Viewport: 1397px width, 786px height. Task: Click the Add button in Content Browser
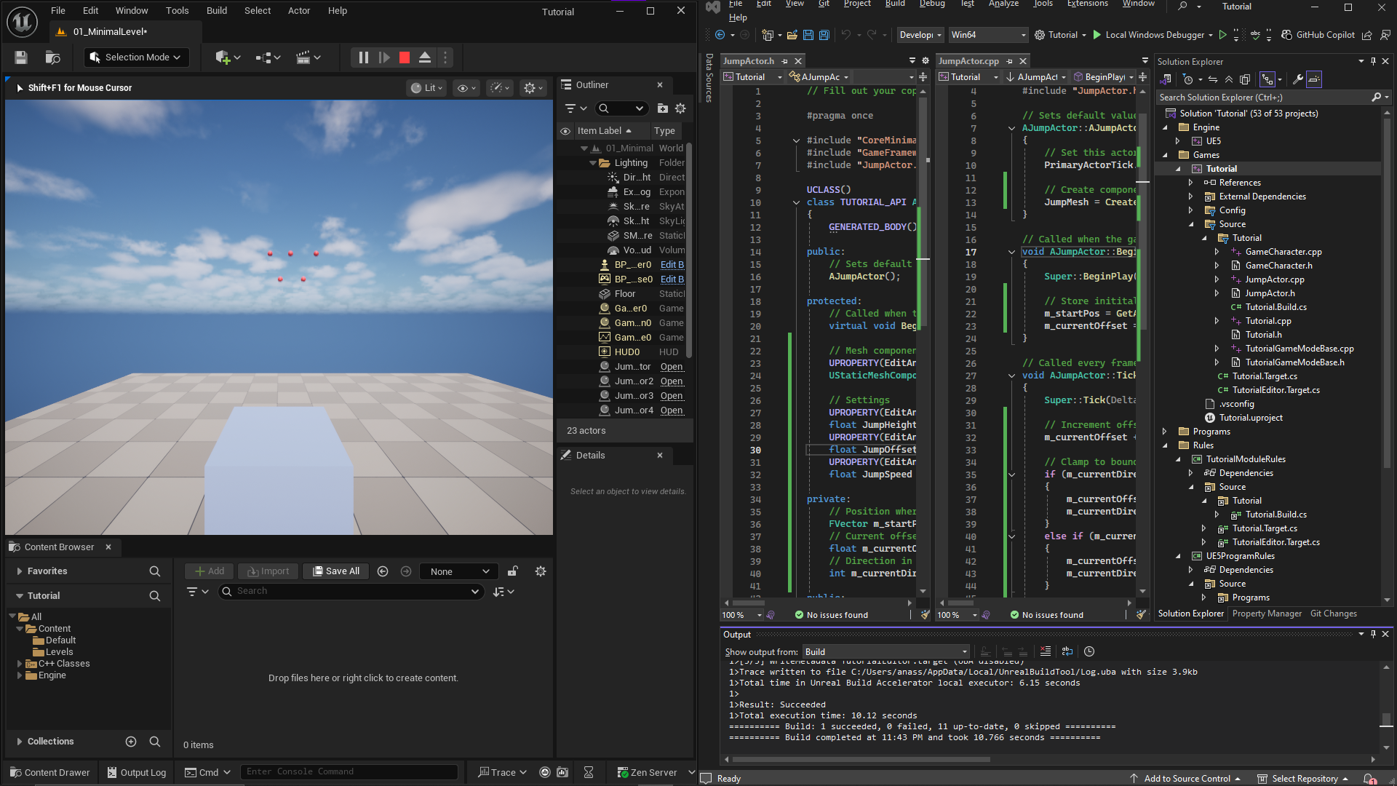[210, 571]
